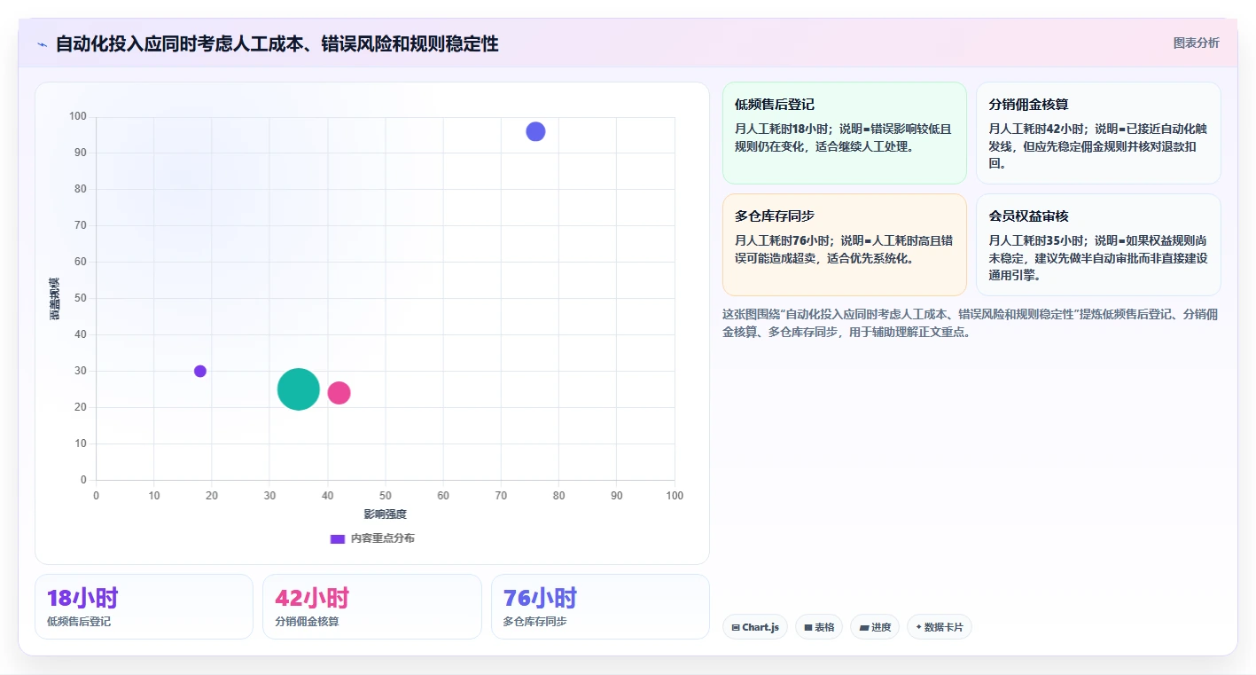Click the bar icon in the 进度 tag
1256x675 pixels.
864,627
